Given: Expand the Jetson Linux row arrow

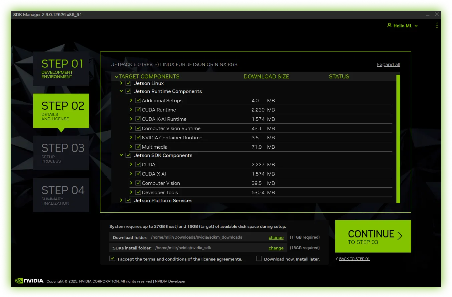Looking at the screenshot, I should pyautogui.click(x=121, y=83).
